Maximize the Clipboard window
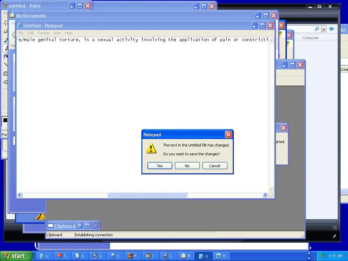This screenshot has height=261, width=348. point(87,226)
